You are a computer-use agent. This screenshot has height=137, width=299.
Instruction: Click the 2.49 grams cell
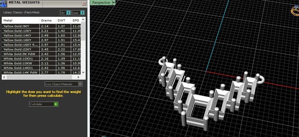point(48,35)
